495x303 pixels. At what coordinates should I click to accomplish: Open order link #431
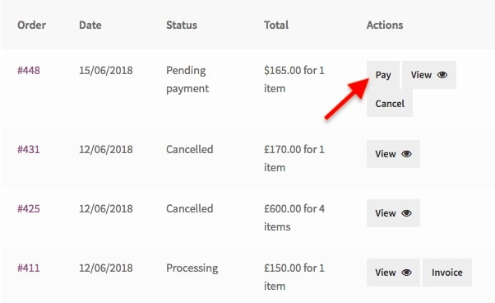pos(29,149)
